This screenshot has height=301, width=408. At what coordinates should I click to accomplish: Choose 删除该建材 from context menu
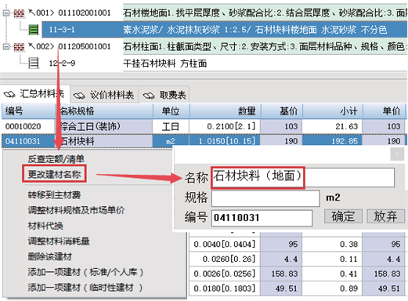(50, 256)
